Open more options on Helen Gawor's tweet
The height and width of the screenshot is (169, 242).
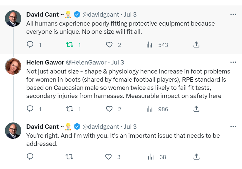233,62
